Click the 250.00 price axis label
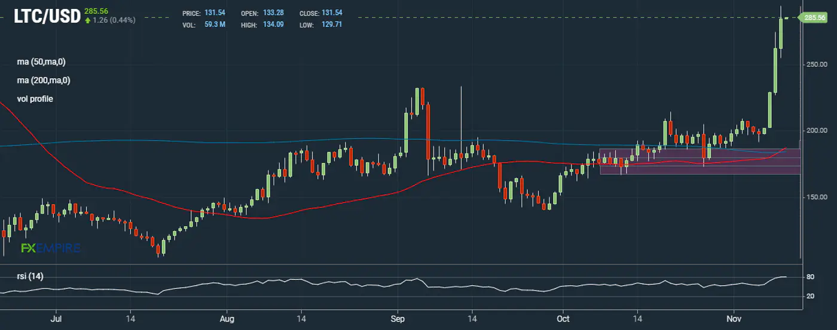837x330 pixels. pyautogui.click(x=815, y=64)
